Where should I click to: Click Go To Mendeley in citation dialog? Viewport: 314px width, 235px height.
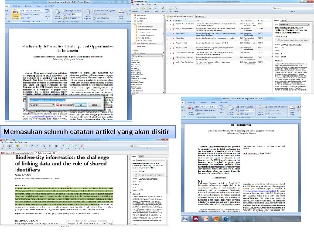click(x=65, y=105)
